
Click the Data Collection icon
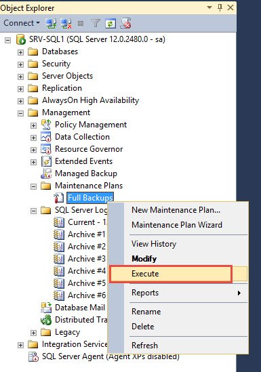pyautogui.click(x=46, y=137)
